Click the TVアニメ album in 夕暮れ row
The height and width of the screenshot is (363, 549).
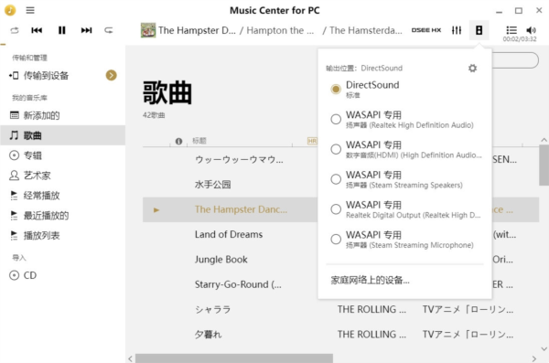468,335
